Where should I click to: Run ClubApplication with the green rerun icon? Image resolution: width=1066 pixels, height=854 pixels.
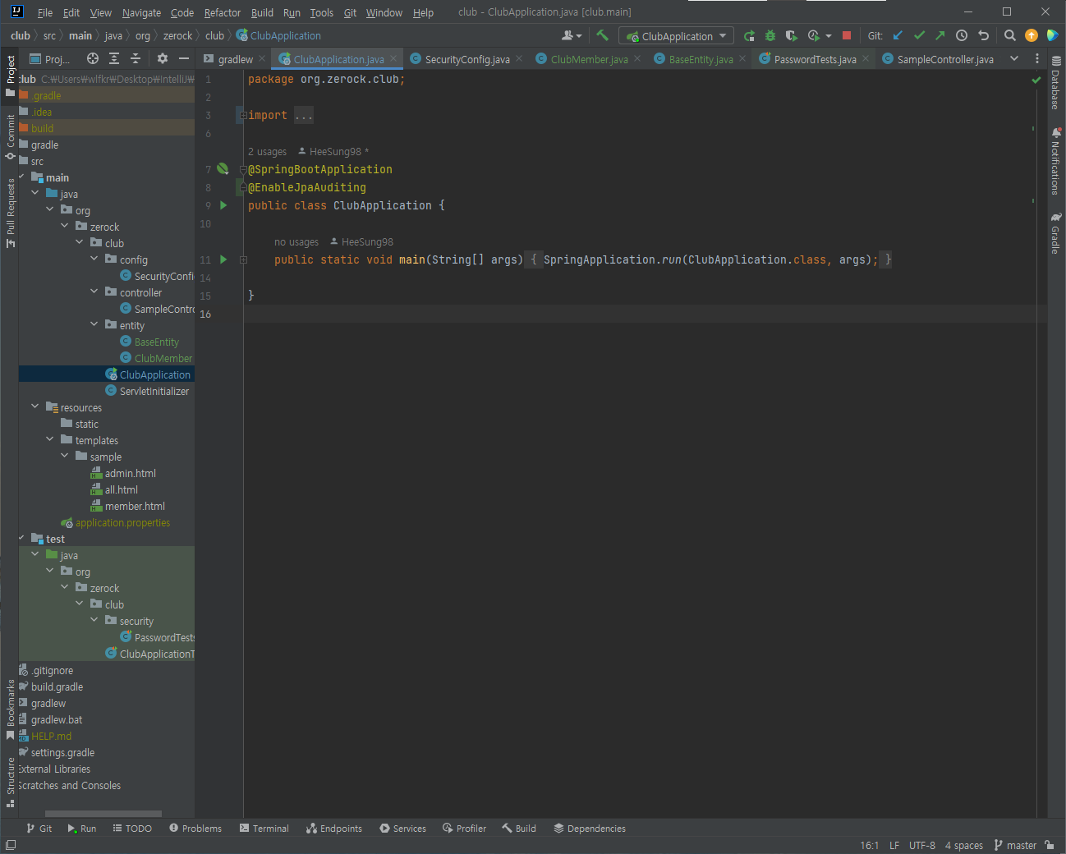pyautogui.click(x=749, y=36)
